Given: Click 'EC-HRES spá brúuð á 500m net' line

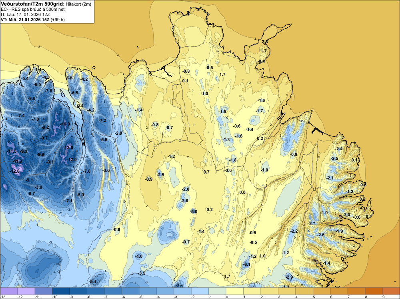Looking at the screenshot, I should click(x=33, y=10).
